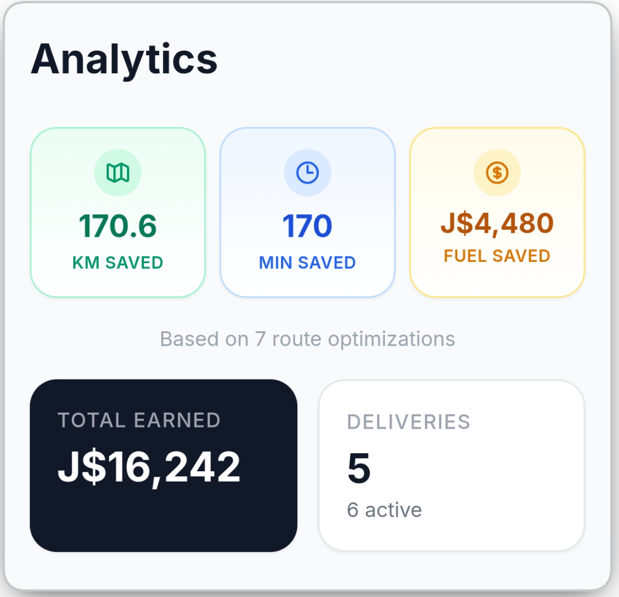
Task: Open the dark Total Earned card
Action: click(163, 519)
